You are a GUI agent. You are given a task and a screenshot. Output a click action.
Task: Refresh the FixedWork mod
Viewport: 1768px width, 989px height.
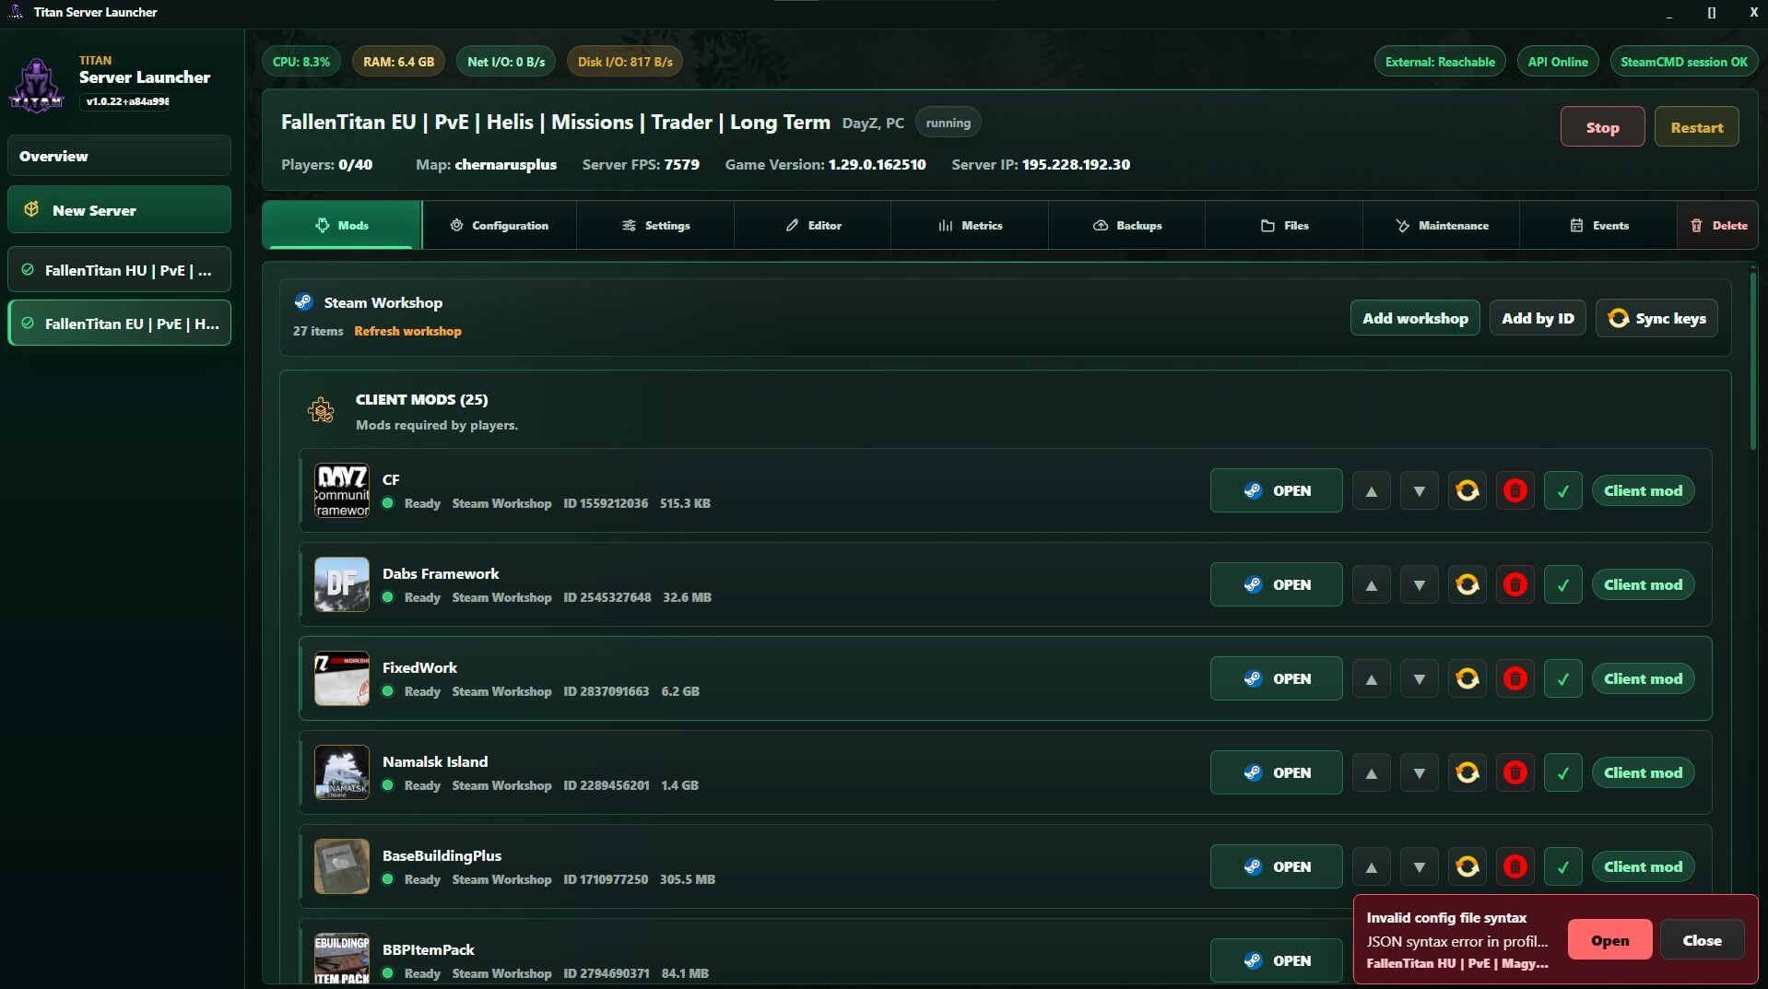coord(1467,678)
